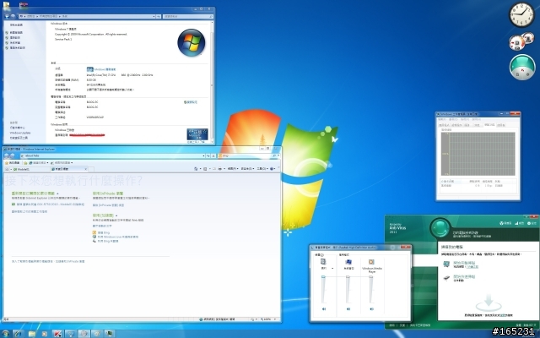Open Internet Explorer from the taskbar
540x338 pixels.
[18, 334]
